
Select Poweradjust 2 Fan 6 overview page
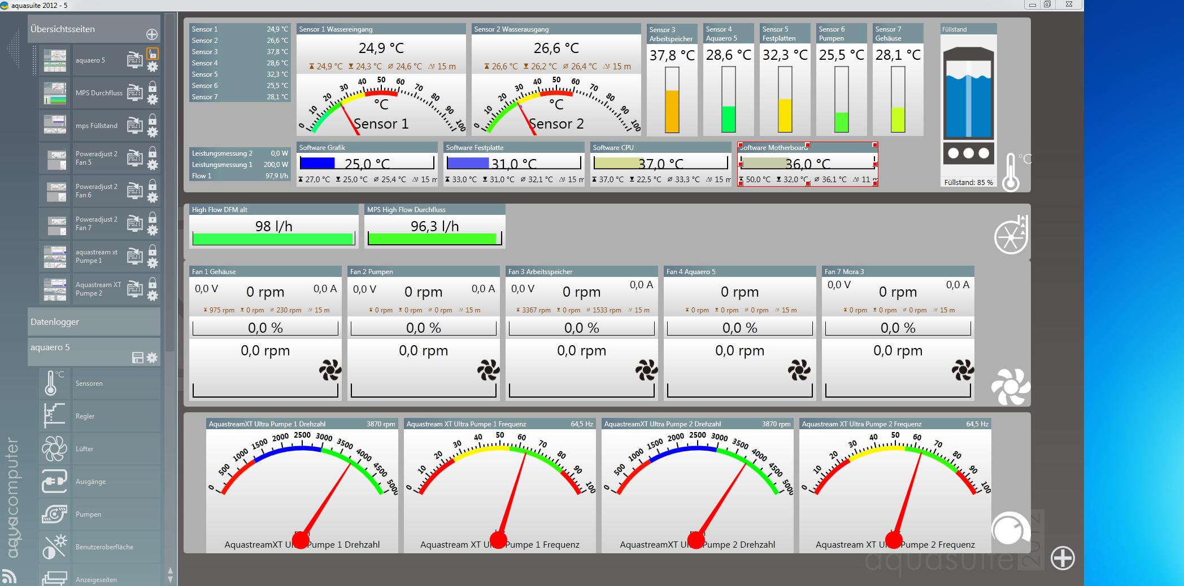(97, 191)
